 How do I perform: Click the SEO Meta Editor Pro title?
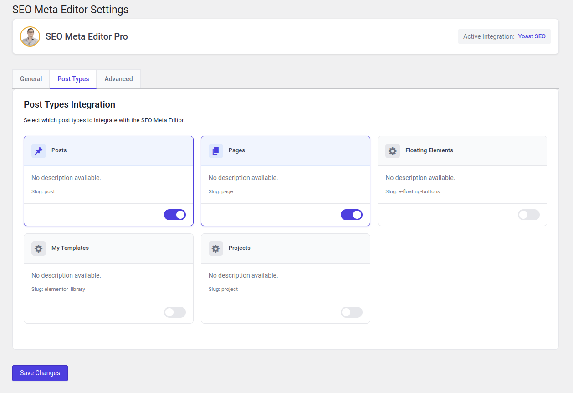pyautogui.click(x=87, y=36)
